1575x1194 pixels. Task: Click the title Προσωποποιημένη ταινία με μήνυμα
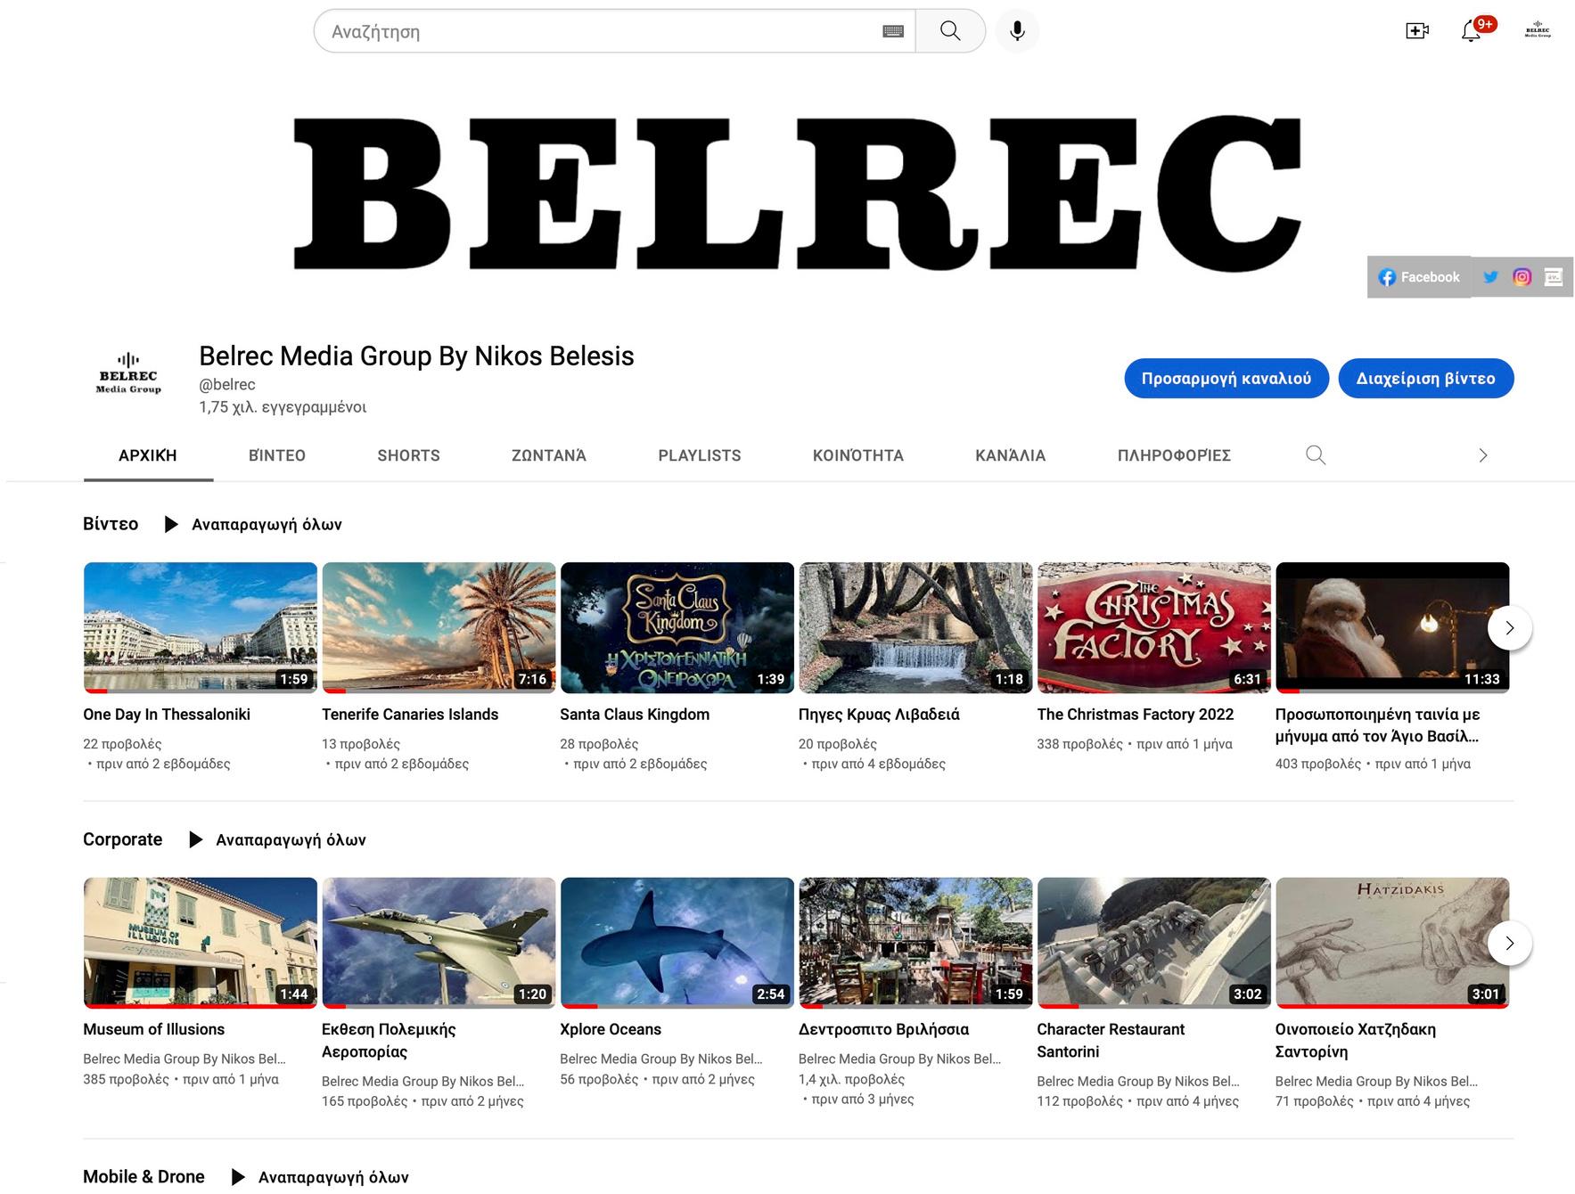[x=1378, y=725]
